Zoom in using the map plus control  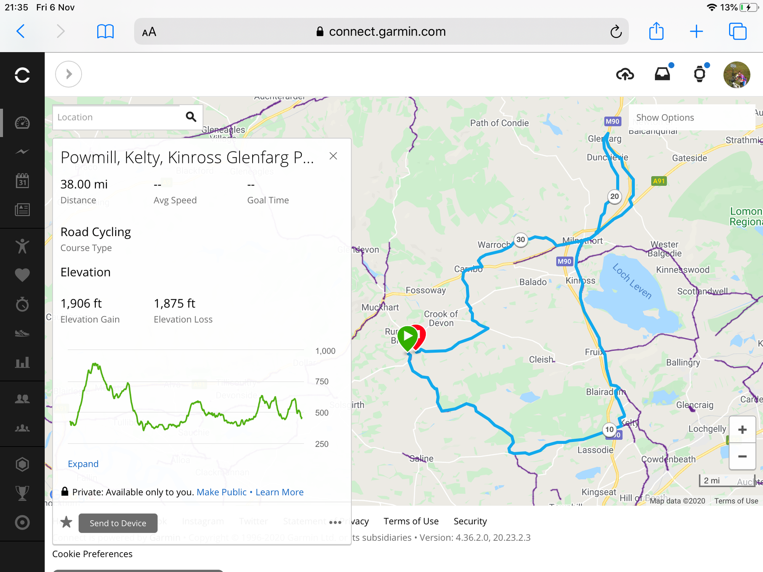pos(742,429)
